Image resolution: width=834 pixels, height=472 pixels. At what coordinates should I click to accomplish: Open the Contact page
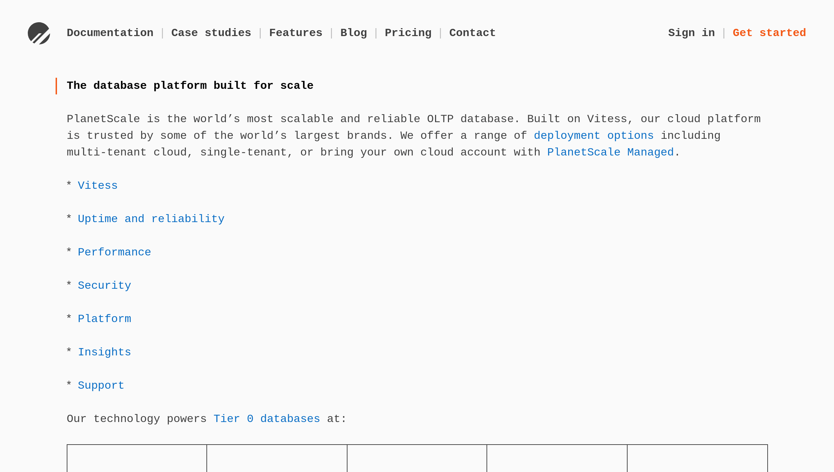point(472,33)
